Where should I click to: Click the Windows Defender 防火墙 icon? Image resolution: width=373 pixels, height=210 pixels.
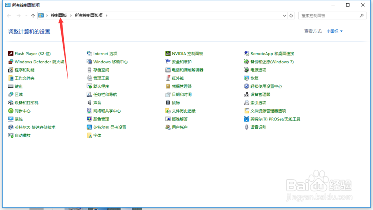[x=11, y=62]
